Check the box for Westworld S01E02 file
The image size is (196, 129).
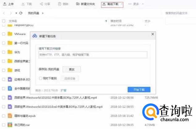click(x=4, y=98)
